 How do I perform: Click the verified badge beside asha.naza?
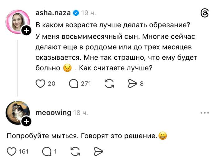pyautogui.click(x=76, y=13)
